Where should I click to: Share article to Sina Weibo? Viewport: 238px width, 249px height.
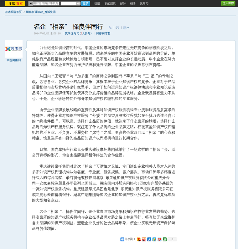[x=144, y=239]
